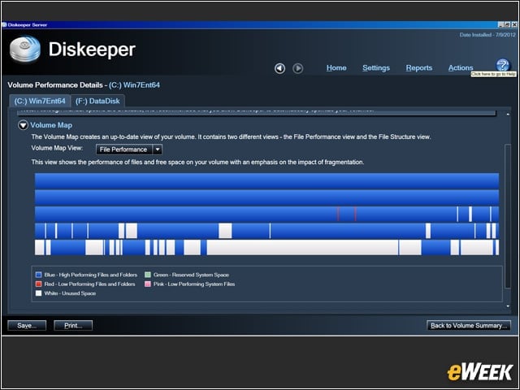Click the Volume Performance Details title
The height and width of the screenshot is (390, 520).
tap(84, 84)
